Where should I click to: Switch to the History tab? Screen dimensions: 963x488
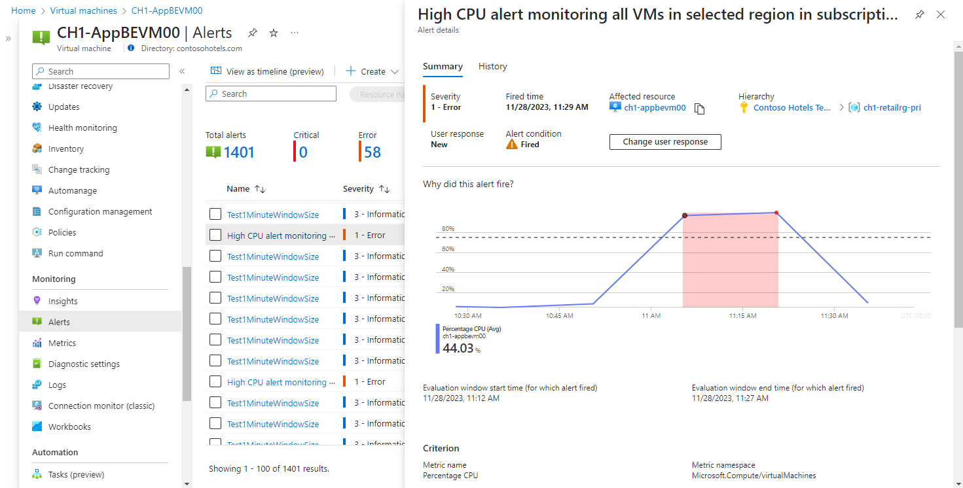[493, 66]
